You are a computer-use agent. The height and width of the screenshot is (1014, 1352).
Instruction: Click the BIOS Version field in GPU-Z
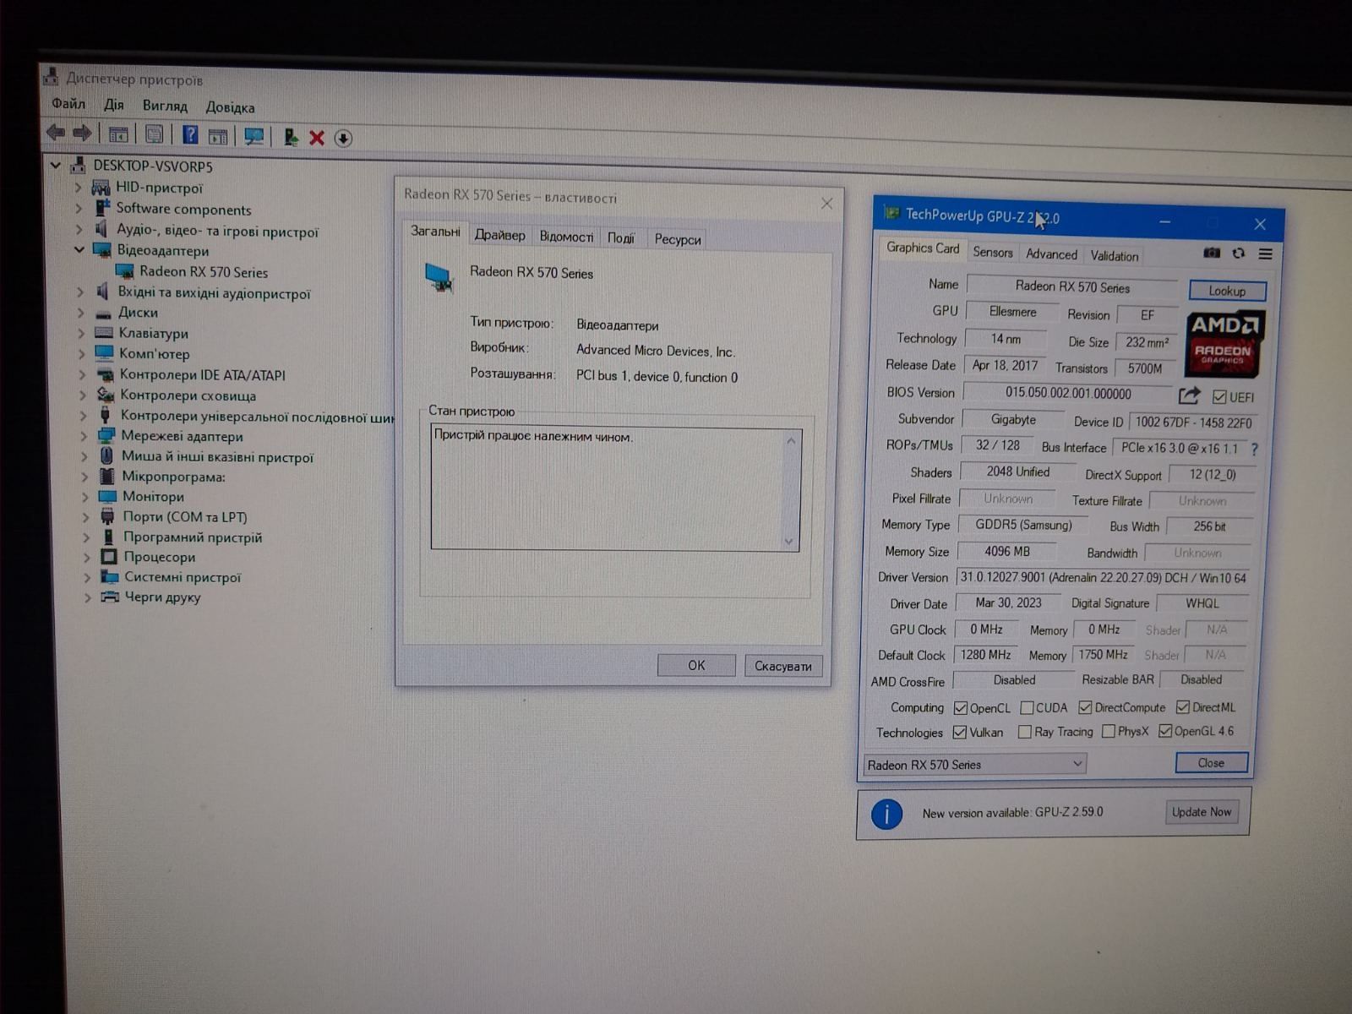[x=1067, y=393]
